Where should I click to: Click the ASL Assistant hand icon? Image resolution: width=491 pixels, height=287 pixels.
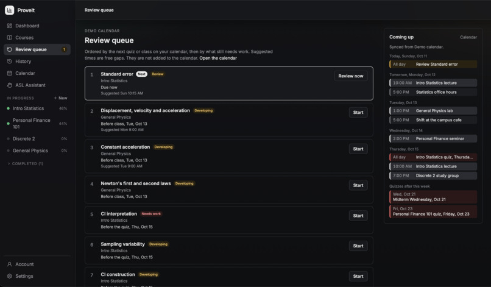[9, 85]
